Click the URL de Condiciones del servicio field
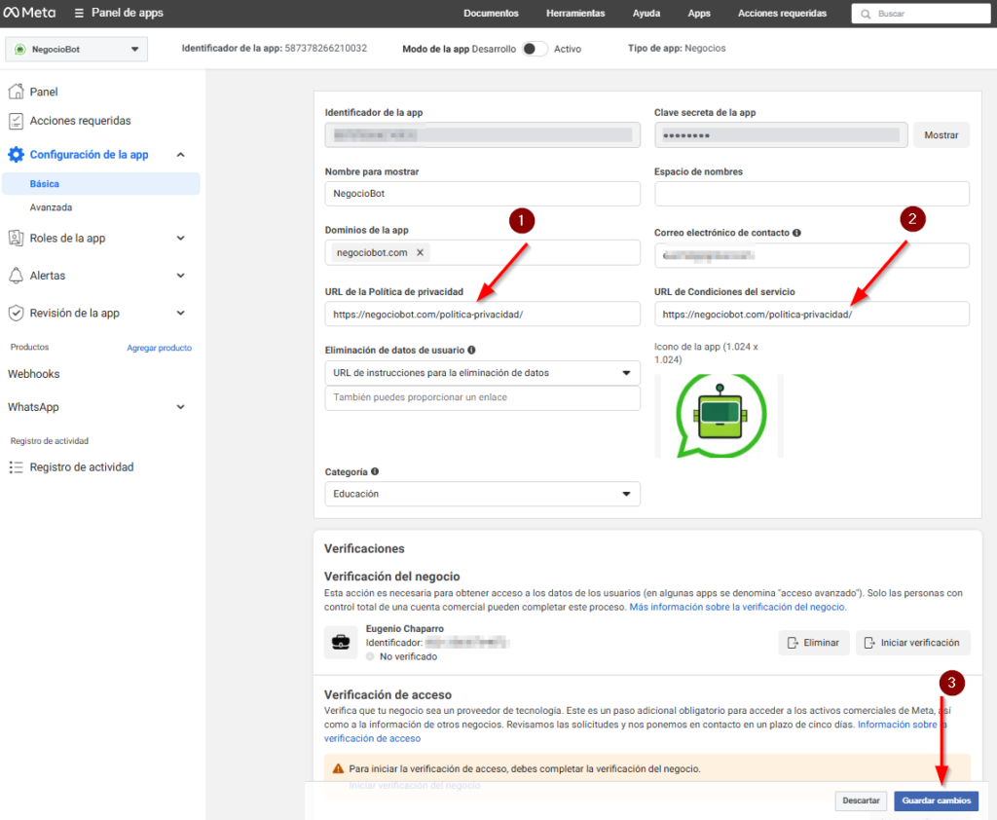 812,315
